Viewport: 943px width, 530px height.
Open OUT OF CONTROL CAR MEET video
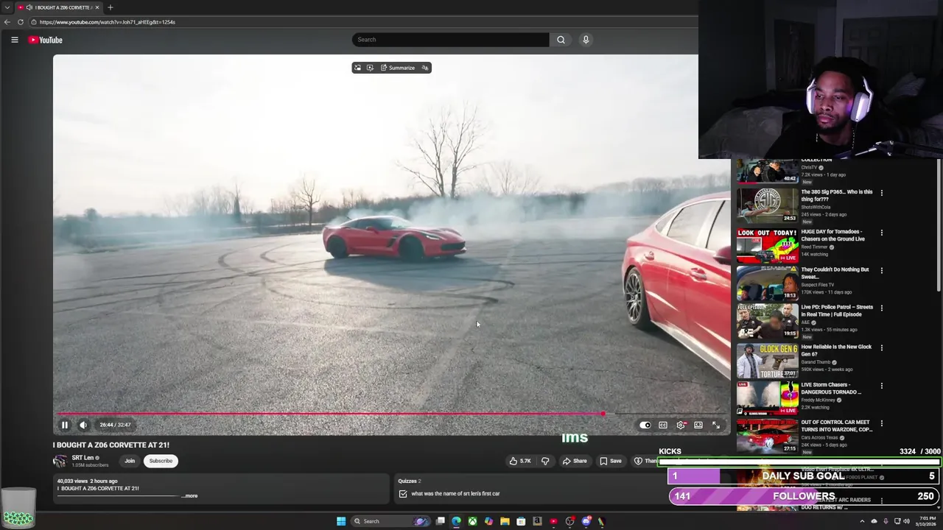coord(767,436)
